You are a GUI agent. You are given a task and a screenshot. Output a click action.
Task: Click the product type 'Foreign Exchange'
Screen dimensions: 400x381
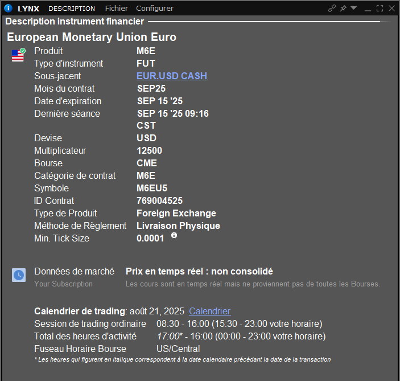(x=176, y=214)
